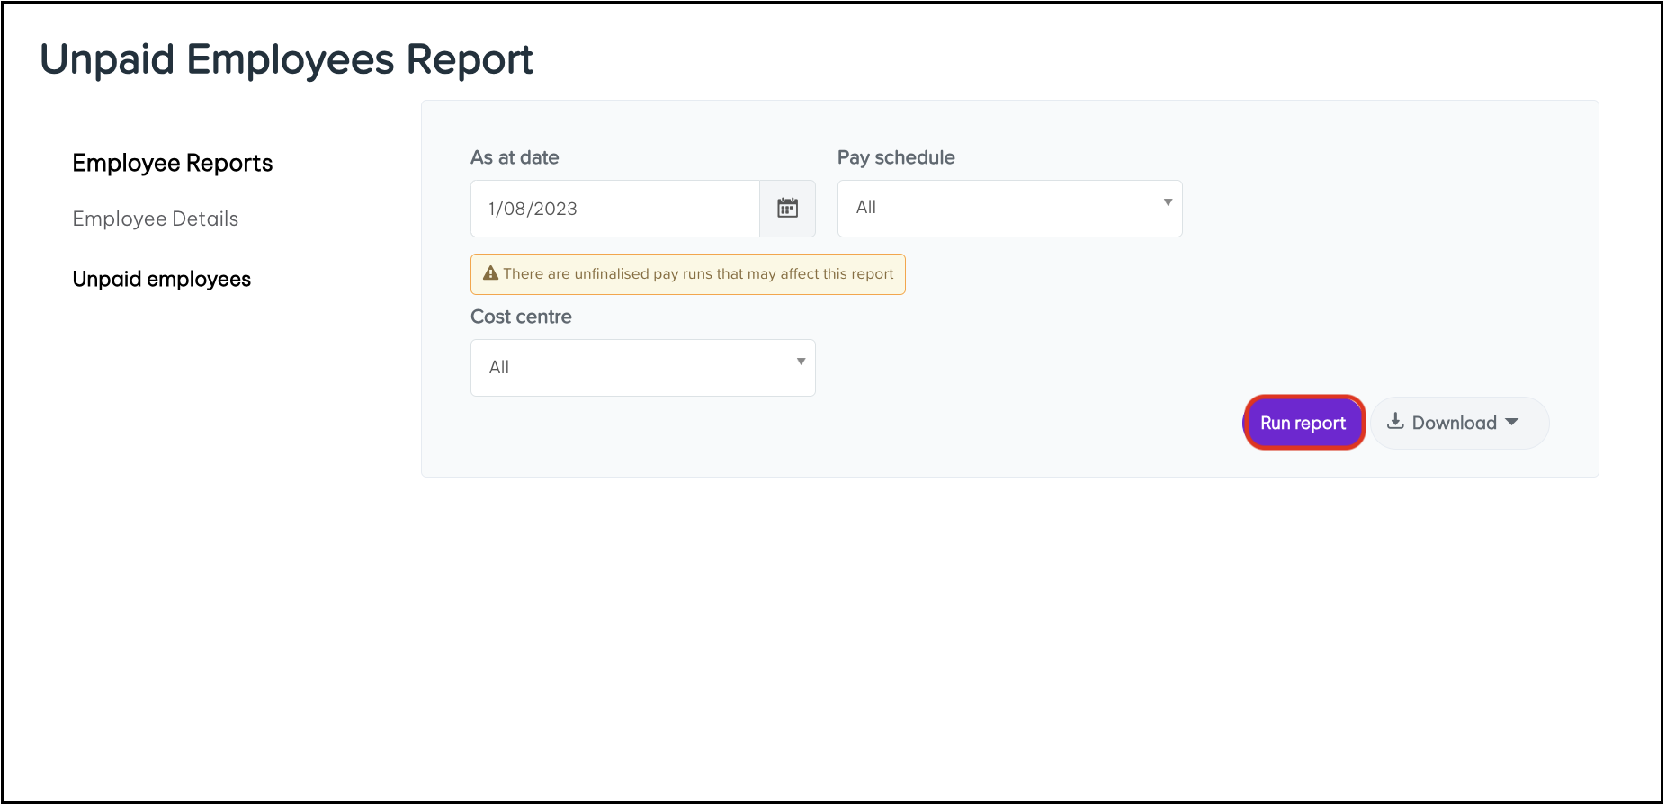Click the unfinalised pay runs warning message
Screen dimensions: 1666x804
(x=688, y=274)
